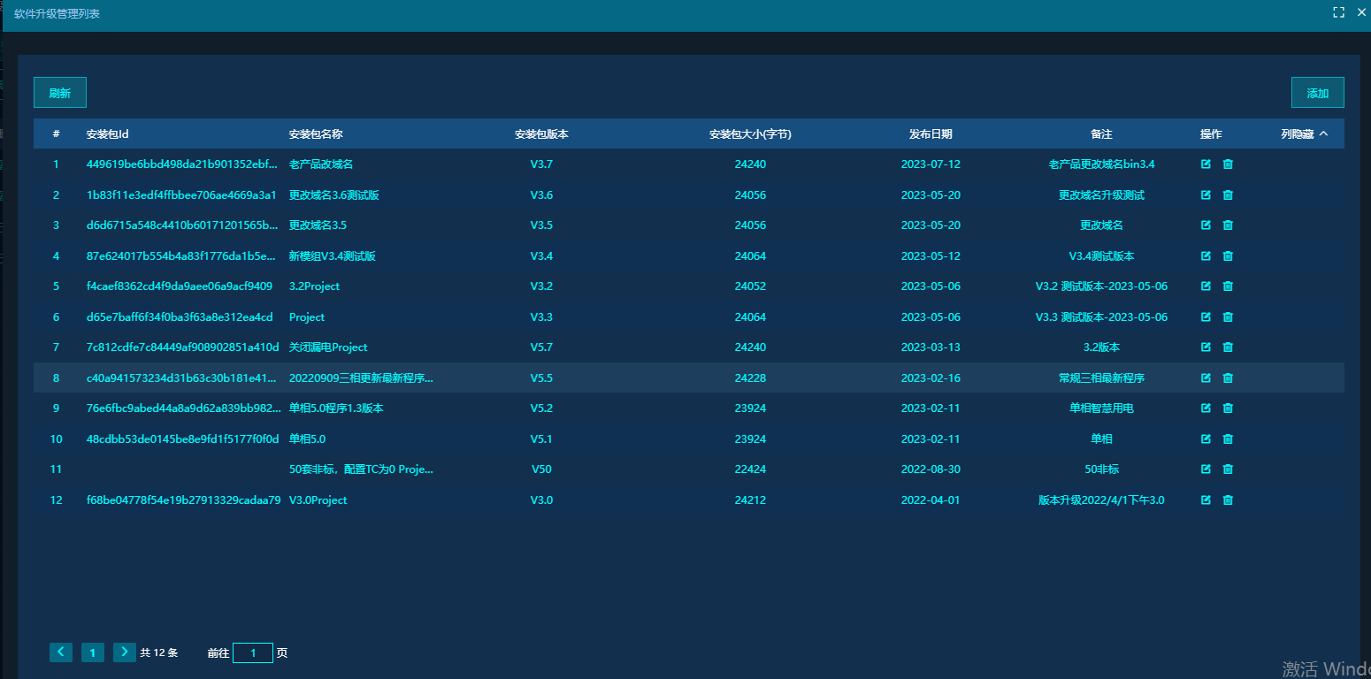The height and width of the screenshot is (679, 1371).
Task: Click the 单相智慧用电 remark cell
Action: [x=1101, y=408]
